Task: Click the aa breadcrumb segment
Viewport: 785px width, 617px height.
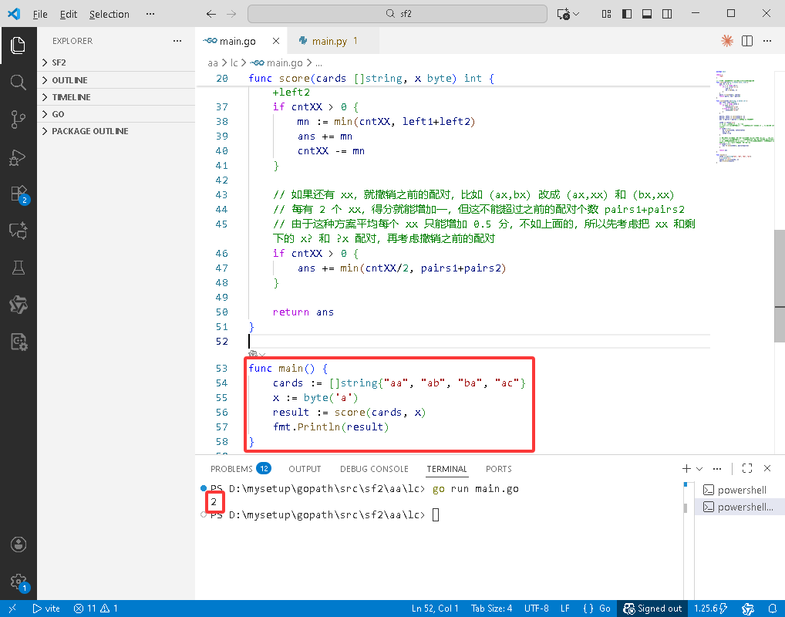Action: point(213,62)
